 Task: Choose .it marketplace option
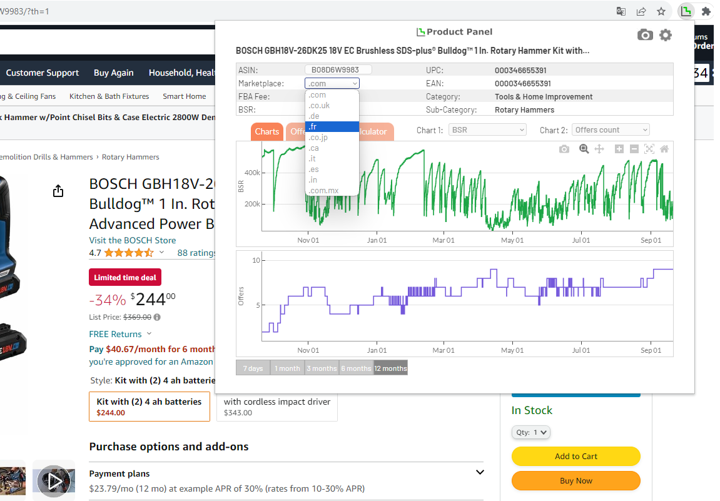click(x=332, y=158)
